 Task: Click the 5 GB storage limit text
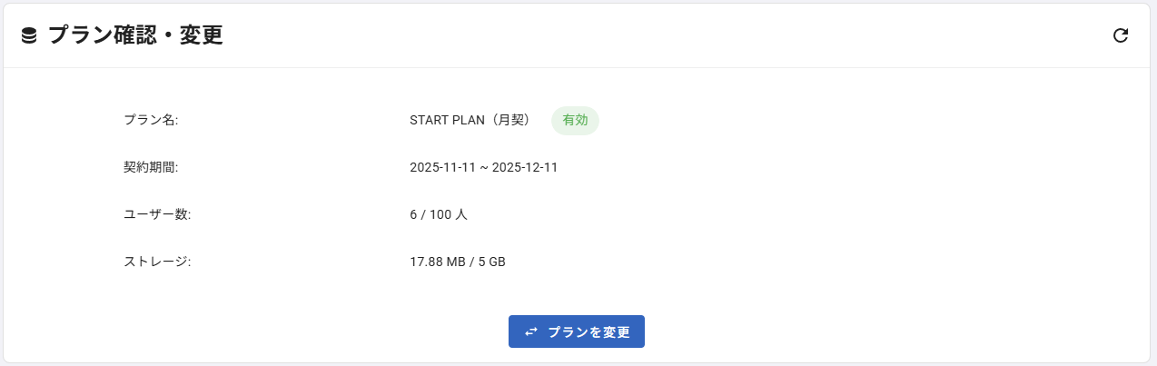click(491, 262)
